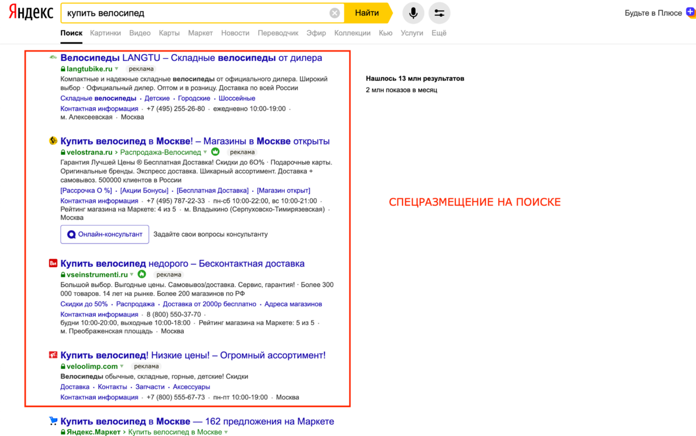Click the microphone voice search icon
696x436 pixels.
[x=413, y=13]
